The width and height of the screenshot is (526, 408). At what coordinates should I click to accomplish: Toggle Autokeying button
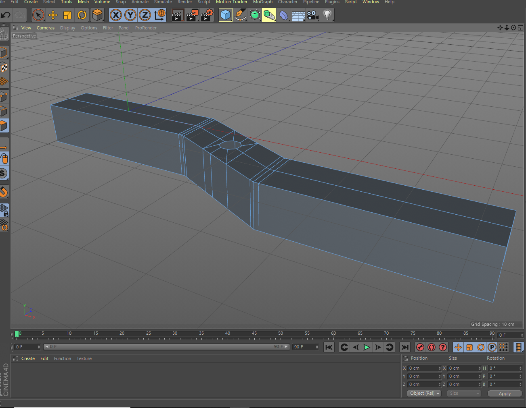[432, 347]
